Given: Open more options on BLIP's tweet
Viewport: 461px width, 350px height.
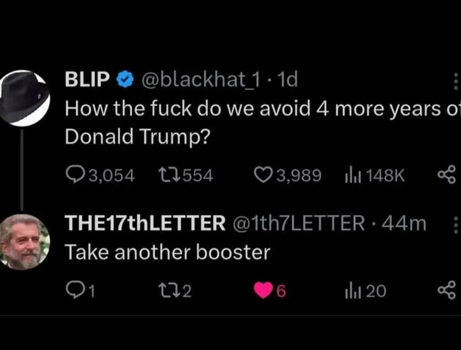Looking at the screenshot, I should pos(456,82).
